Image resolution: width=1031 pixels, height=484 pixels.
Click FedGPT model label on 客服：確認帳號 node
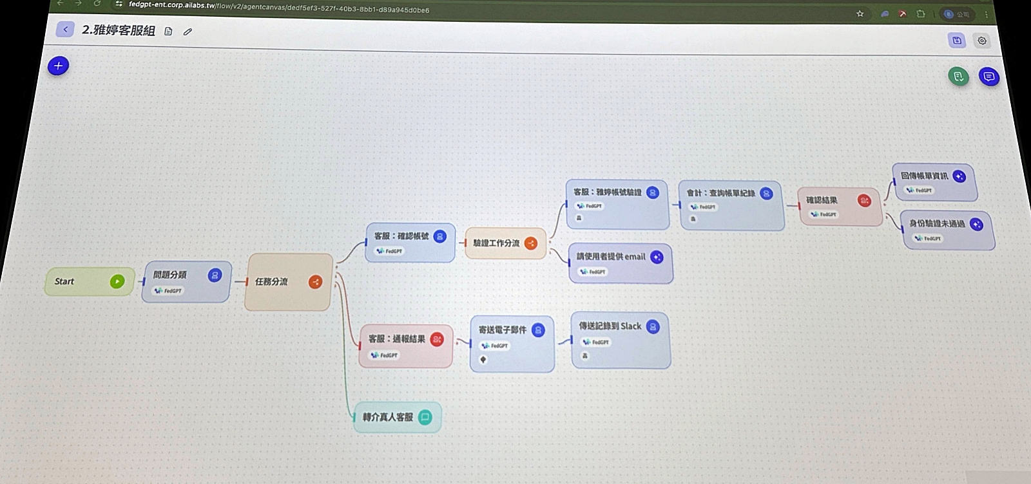pyautogui.click(x=389, y=251)
